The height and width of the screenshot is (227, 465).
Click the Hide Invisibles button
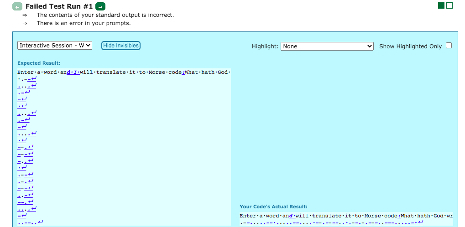point(120,45)
